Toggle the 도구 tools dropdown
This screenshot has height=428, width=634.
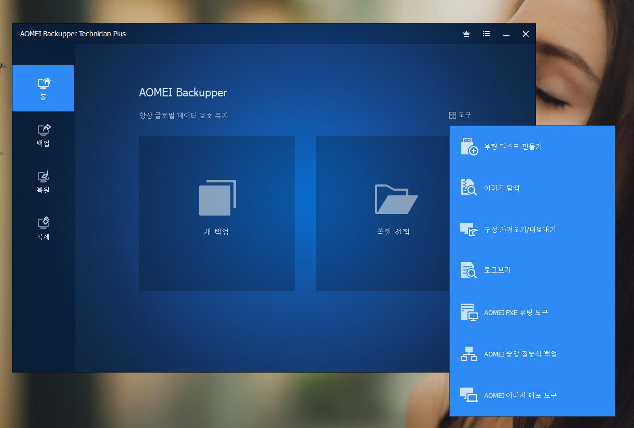460,115
